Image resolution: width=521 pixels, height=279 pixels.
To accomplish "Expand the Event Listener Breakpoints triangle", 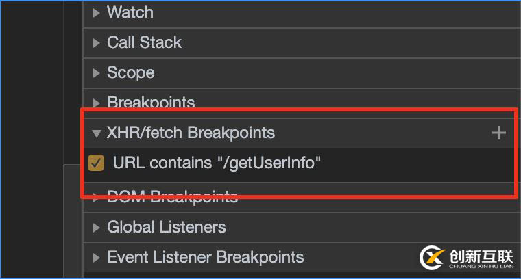I will 96,257.
